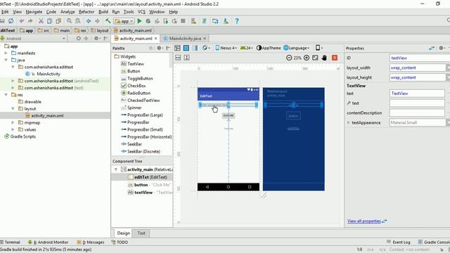Open the Android project view dropdown
The image size is (450, 253).
point(33,39)
